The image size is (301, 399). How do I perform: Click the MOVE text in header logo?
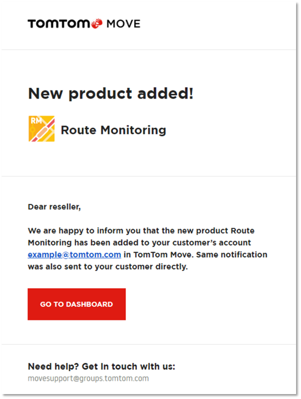(124, 24)
